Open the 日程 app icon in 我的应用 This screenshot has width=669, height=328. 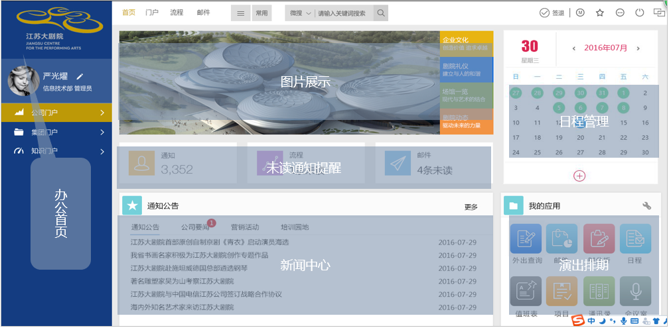click(x=635, y=239)
